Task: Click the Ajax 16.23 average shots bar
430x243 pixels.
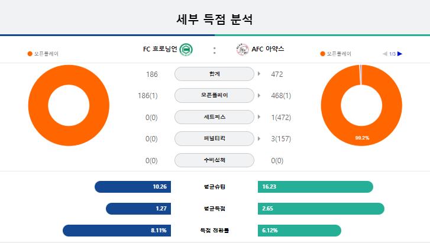Action: click(x=315, y=187)
